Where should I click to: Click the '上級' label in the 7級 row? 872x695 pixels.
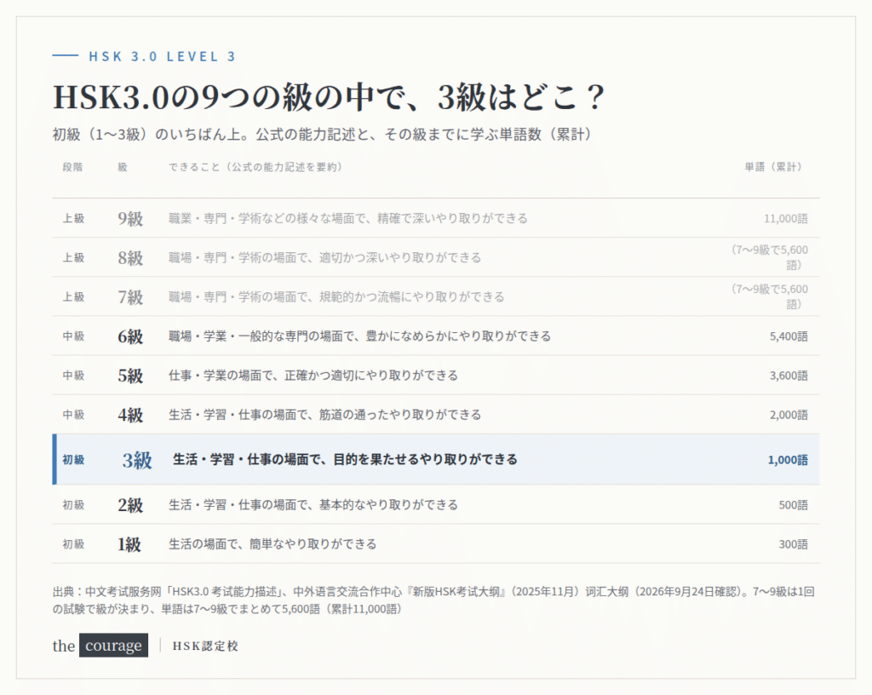[x=73, y=297]
